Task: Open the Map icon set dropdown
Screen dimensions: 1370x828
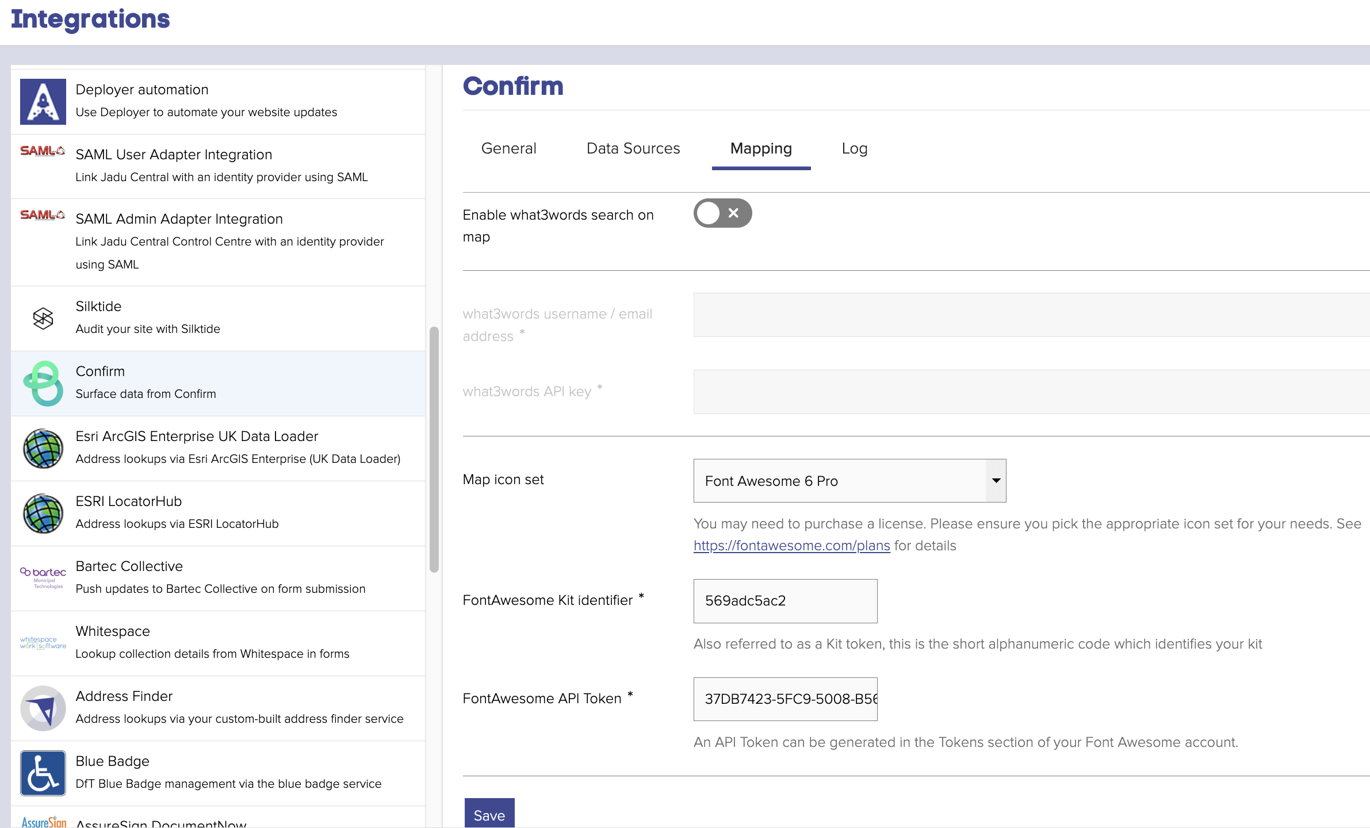Action: pos(849,481)
